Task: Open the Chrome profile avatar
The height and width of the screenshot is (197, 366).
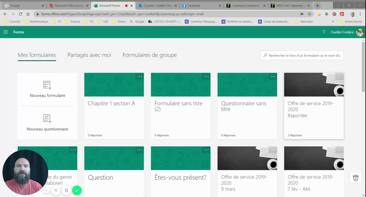Action: 353,14
